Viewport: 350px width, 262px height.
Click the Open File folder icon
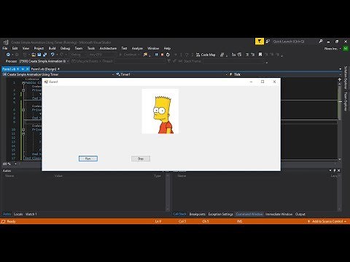click(34, 55)
